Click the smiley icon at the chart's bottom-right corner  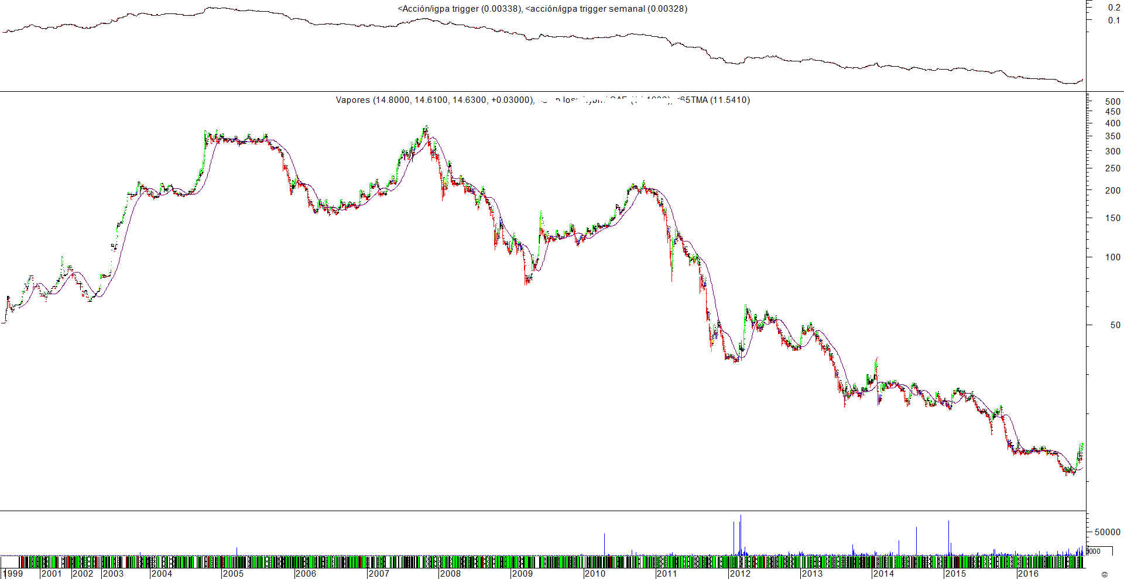[x=1105, y=574]
